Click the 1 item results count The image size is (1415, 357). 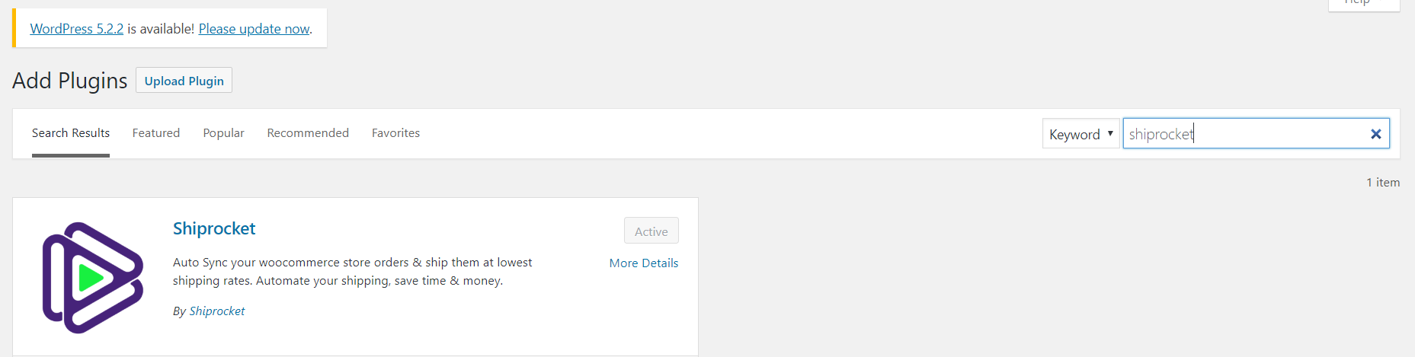tap(1383, 183)
